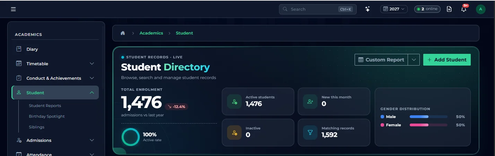Click the Custom Report button
The height and width of the screenshot is (156, 495).
tap(381, 60)
